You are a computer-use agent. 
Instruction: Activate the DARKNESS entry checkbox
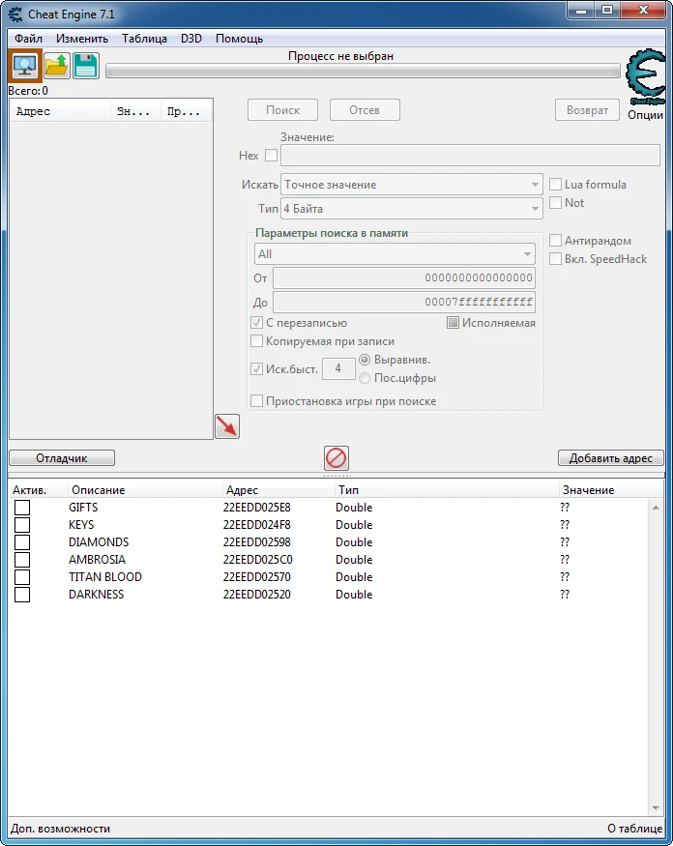(x=22, y=594)
